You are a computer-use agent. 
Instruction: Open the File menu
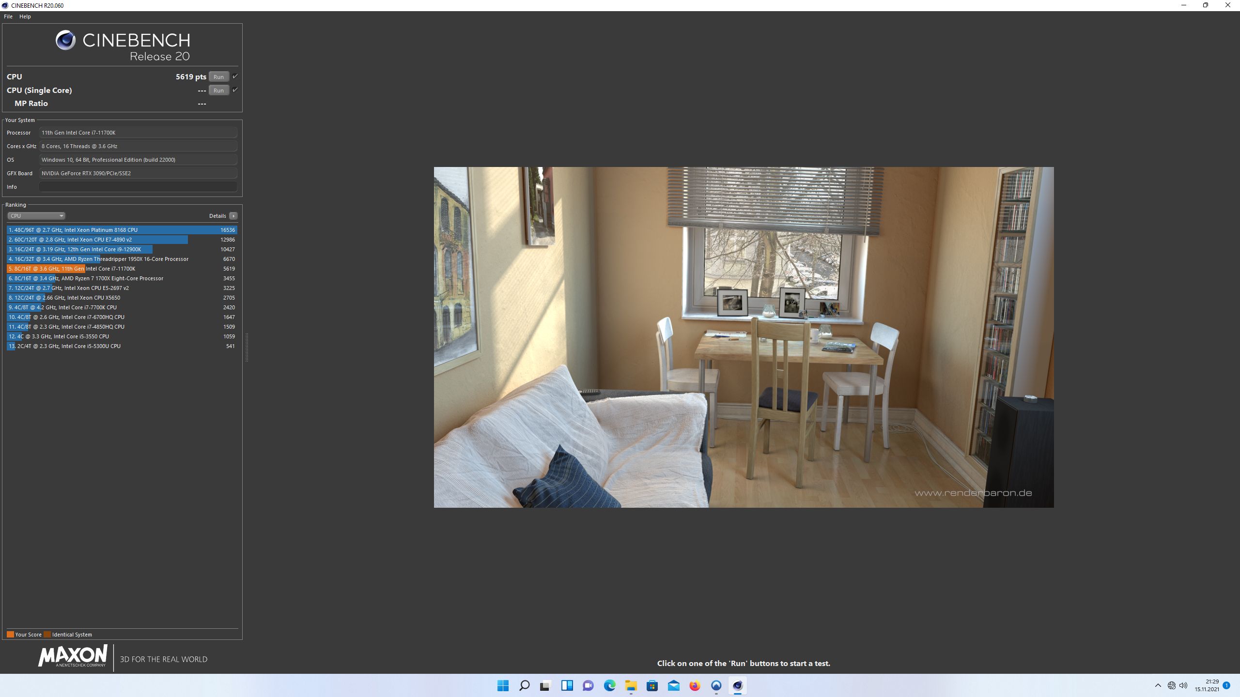coord(8,16)
